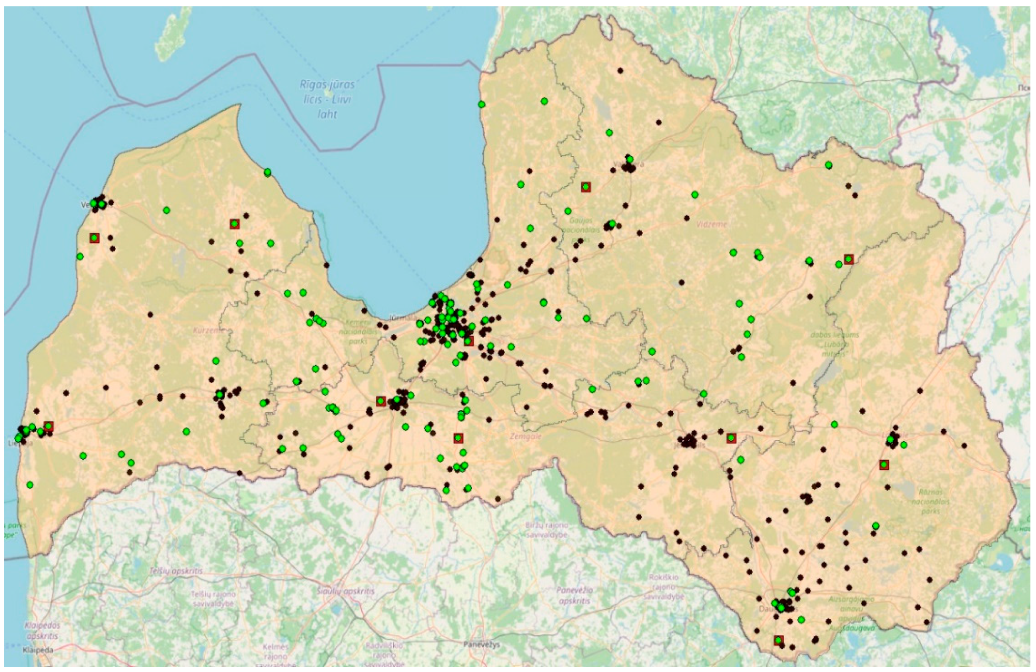Click the red square marker east of Jekabpils cluster

click(731, 438)
